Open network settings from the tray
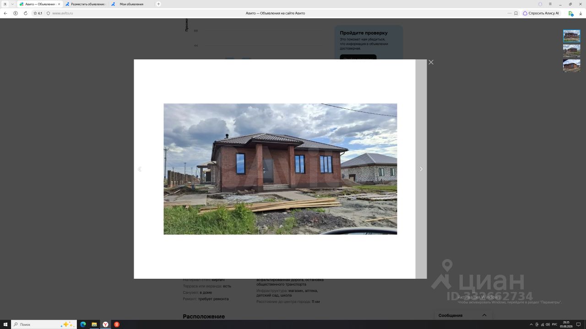This screenshot has height=329, width=586. (x=543, y=324)
